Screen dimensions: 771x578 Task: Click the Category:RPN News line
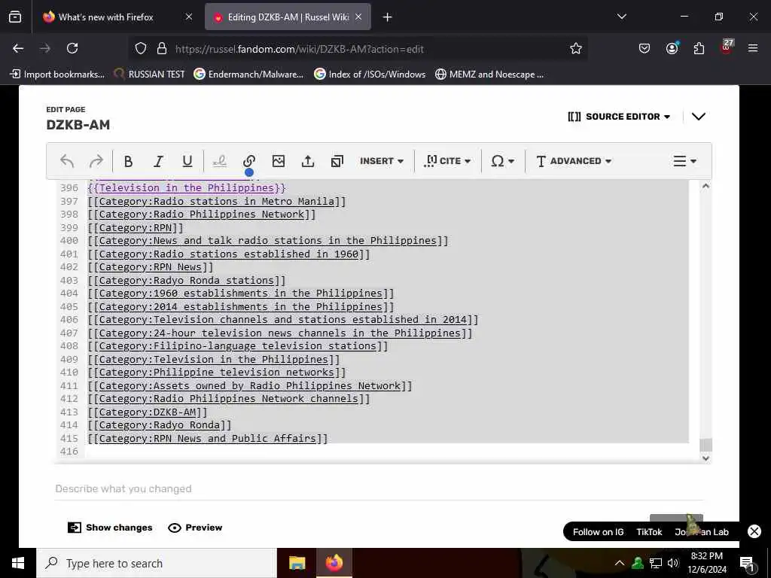click(151, 267)
